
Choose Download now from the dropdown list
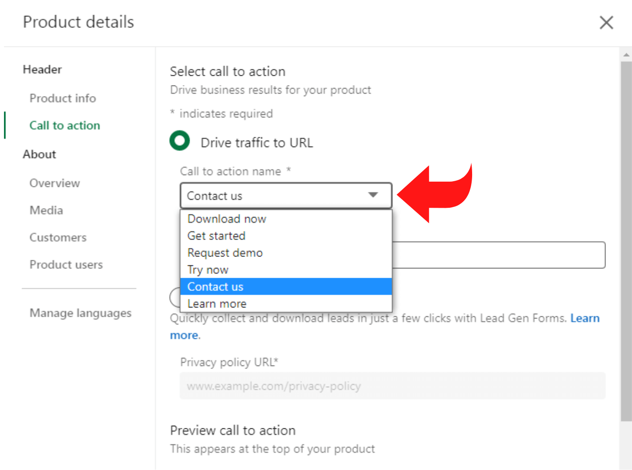pos(227,219)
